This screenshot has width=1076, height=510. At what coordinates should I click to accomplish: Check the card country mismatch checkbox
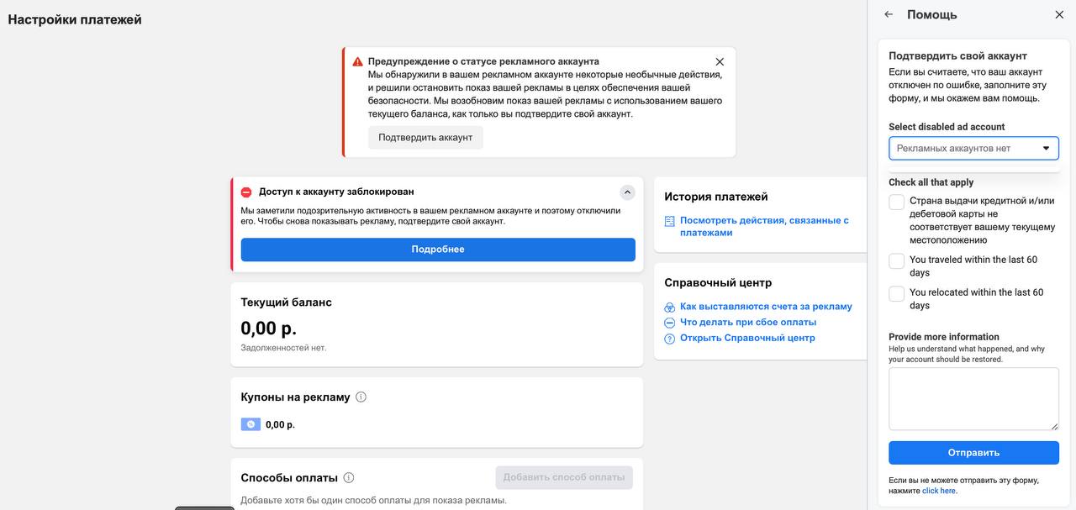click(x=897, y=202)
